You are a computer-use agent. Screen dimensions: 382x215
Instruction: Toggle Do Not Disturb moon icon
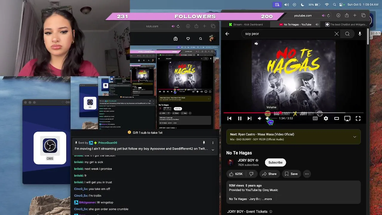point(302,5)
